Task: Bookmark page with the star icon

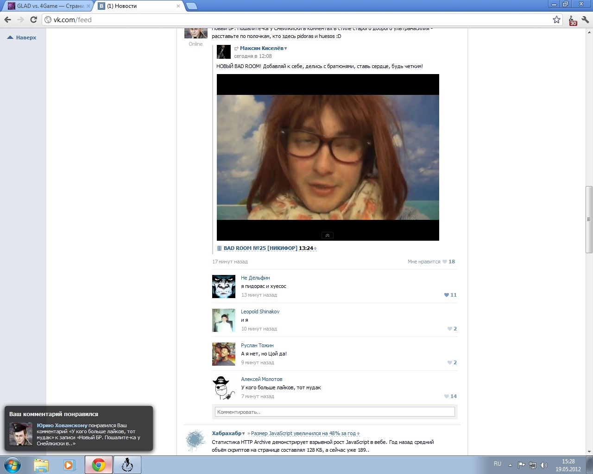Action: click(556, 19)
